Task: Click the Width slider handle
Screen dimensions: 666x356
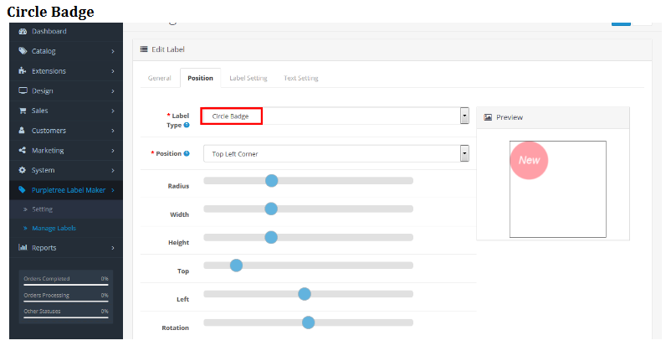Action: pos(271,209)
